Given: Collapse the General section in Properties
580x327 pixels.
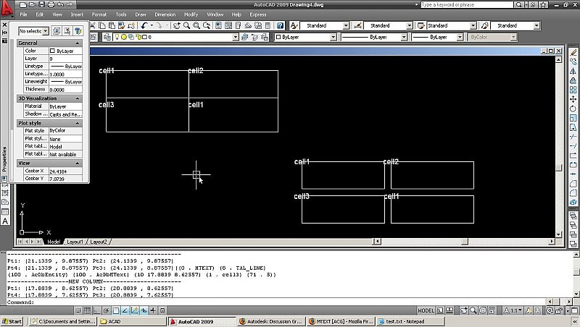Looking at the screenshot, I should tap(78, 43).
